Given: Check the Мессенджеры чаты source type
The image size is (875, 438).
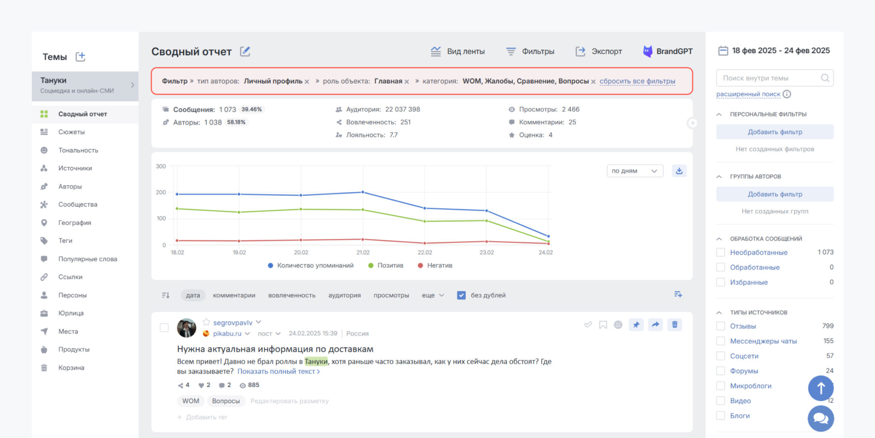Looking at the screenshot, I should point(721,341).
